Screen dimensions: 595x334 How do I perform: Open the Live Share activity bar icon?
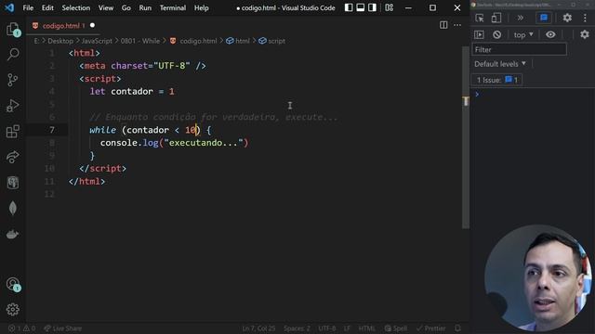click(13, 157)
